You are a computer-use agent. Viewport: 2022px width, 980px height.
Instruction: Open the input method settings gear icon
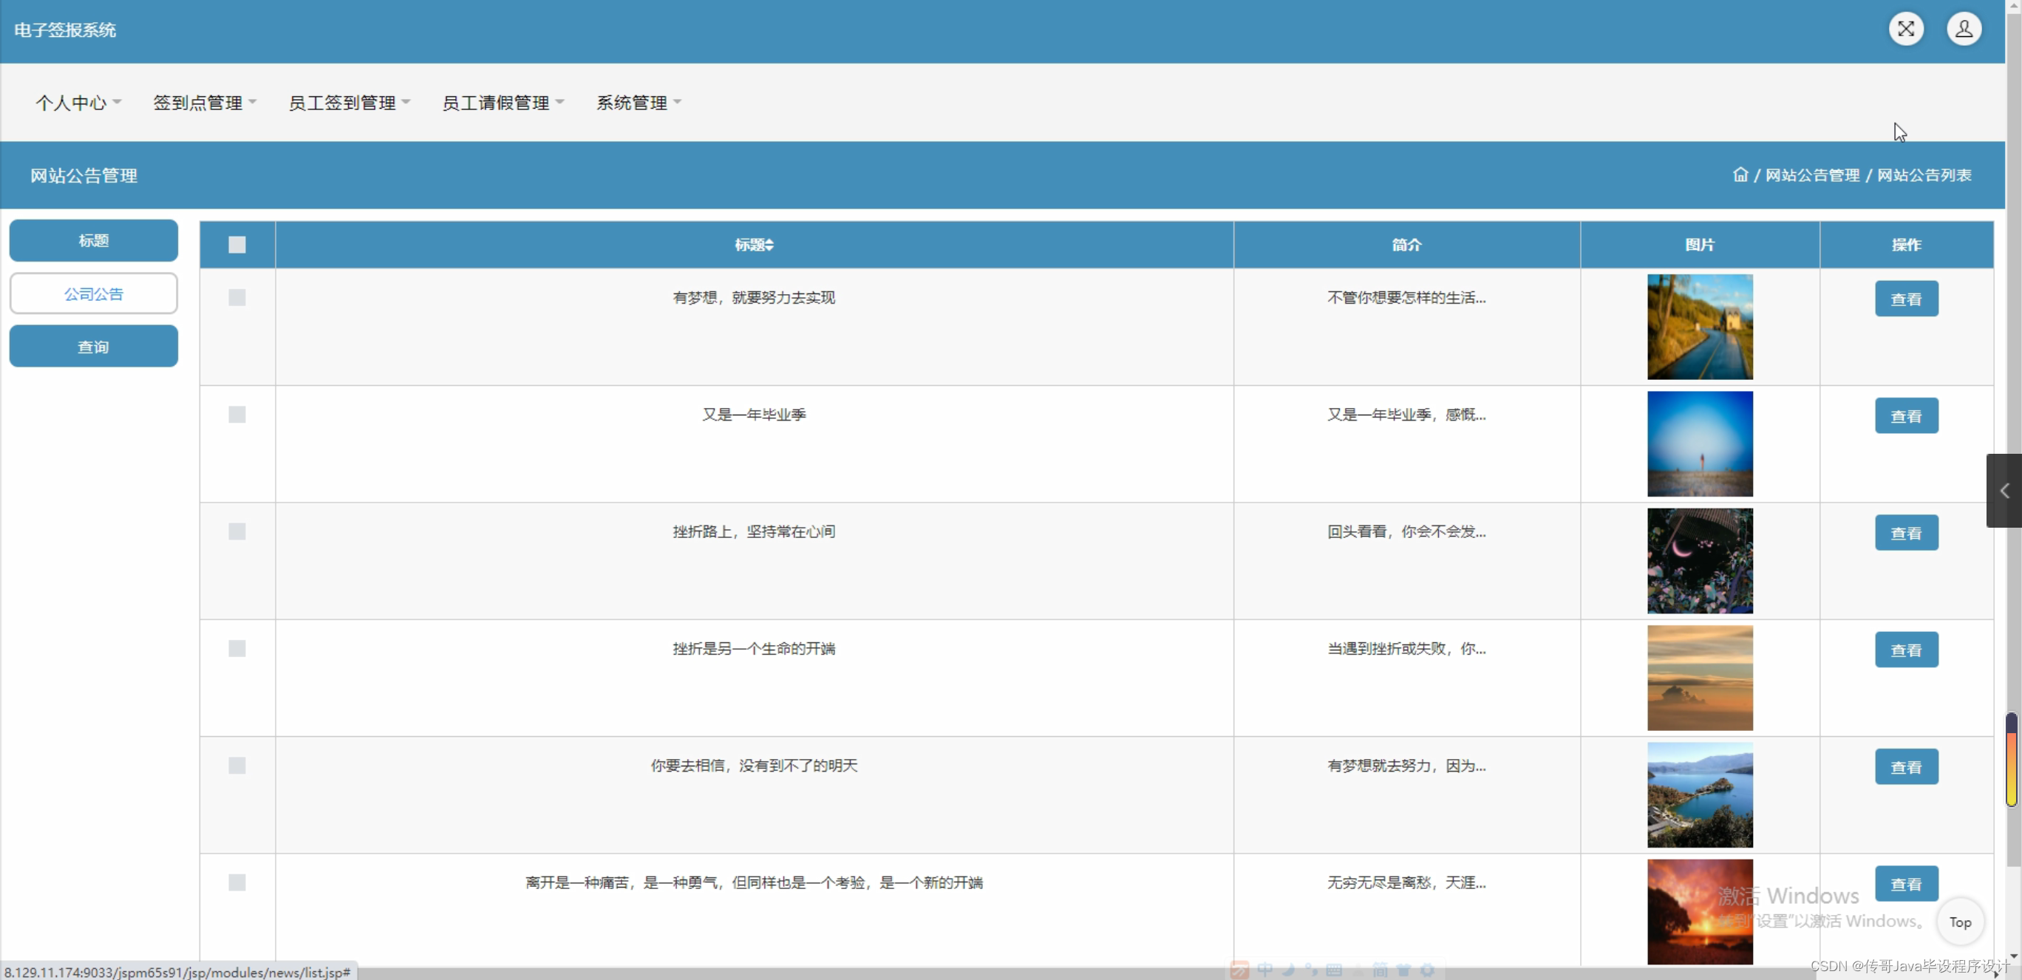pos(1429,971)
